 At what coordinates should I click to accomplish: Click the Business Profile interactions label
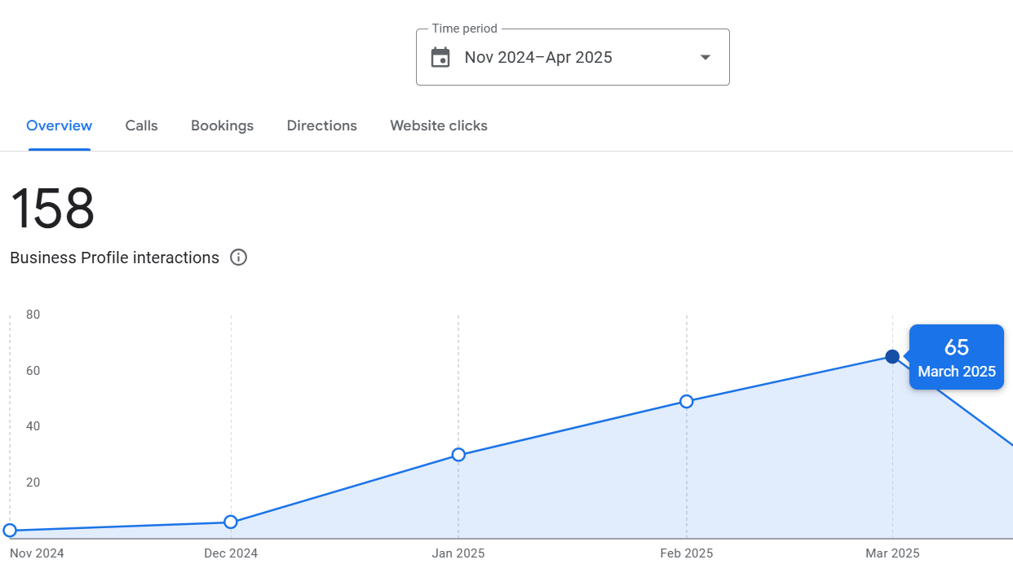click(114, 258)
